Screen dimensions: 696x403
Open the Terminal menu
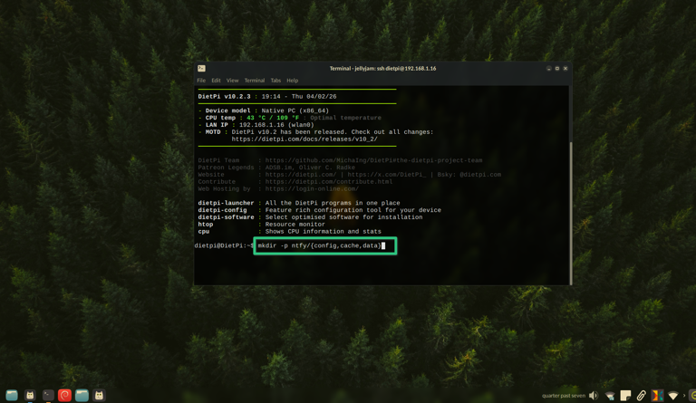254,81
